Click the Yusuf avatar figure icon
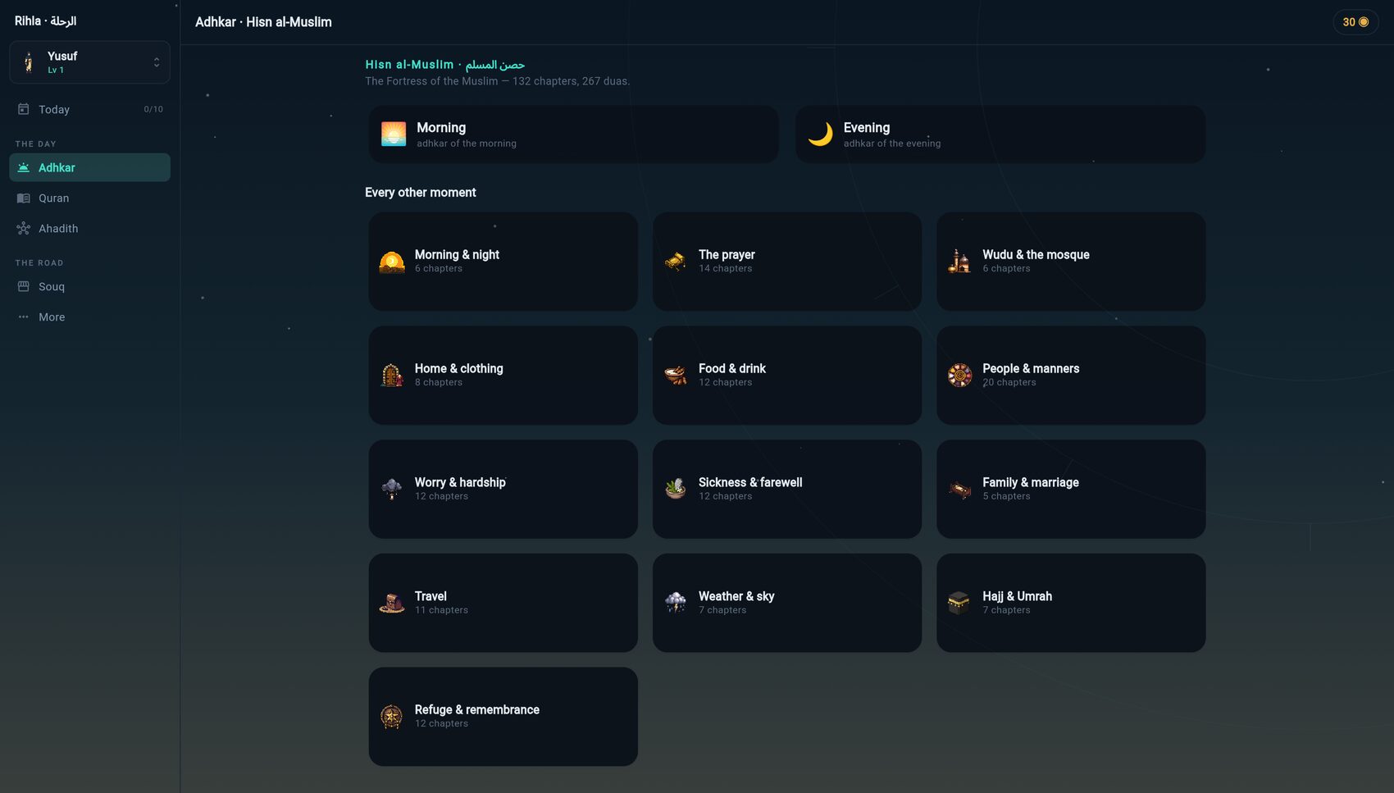This screenshot has width=1394, height=793. (x=30, y=62)
